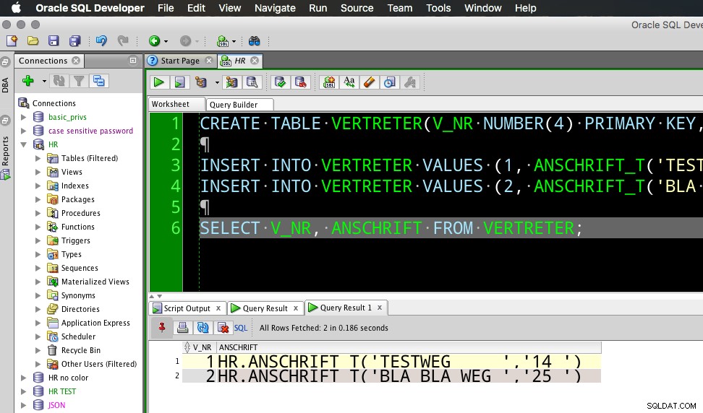Click the SQL Tuning Advisor icon
Viewport: 703px width, 413px height.
point(252,82)
